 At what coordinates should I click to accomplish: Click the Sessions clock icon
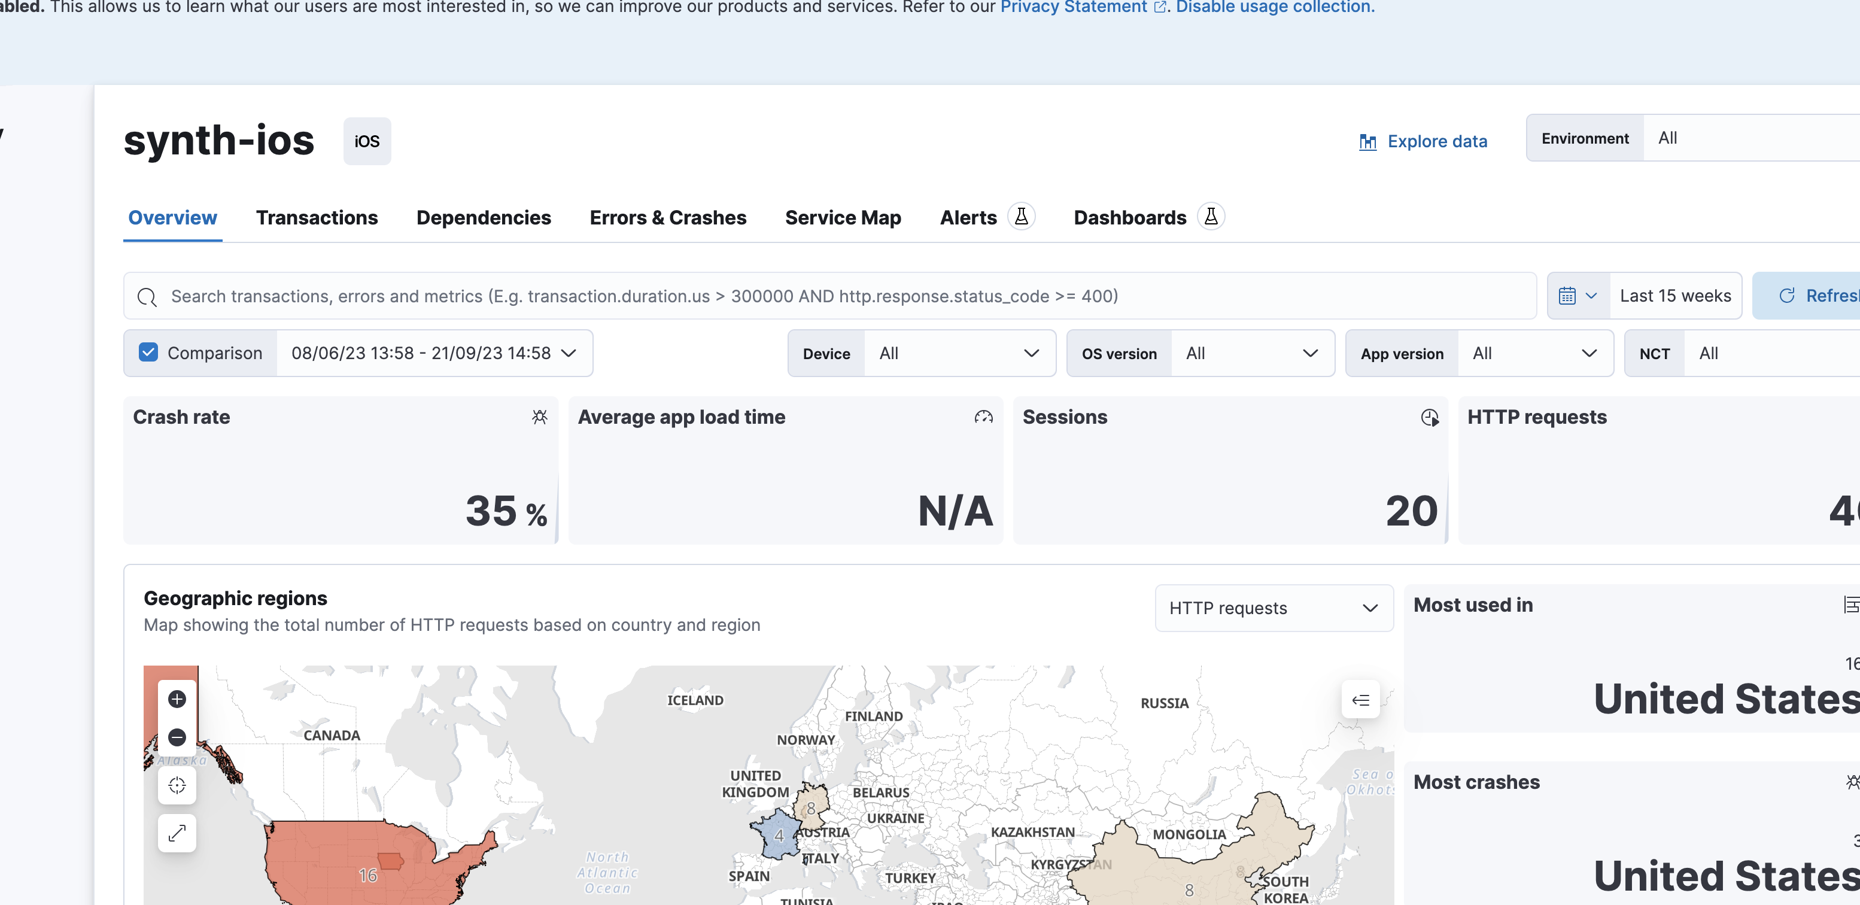[x=1430, y=417]
